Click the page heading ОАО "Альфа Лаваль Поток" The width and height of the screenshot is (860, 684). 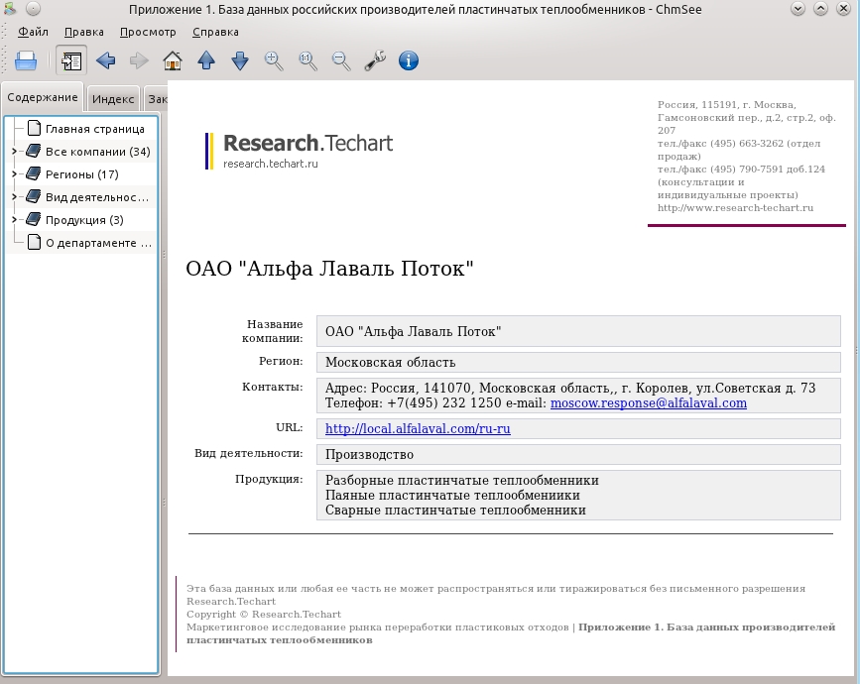click(329, 269)
